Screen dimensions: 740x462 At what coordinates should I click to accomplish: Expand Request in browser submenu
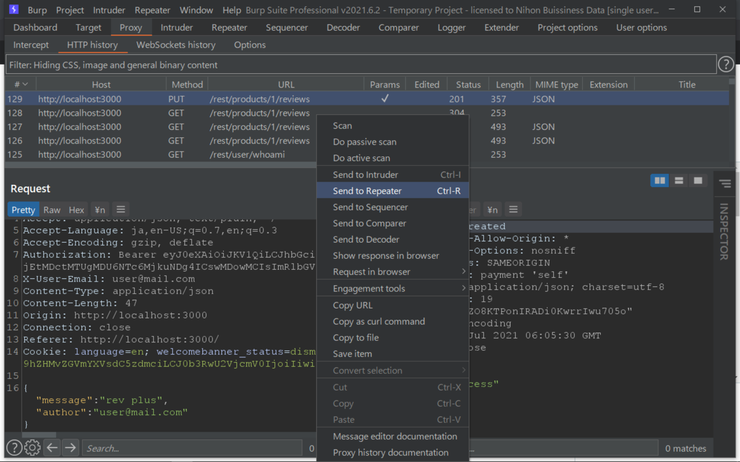click(x=393, y=272)
